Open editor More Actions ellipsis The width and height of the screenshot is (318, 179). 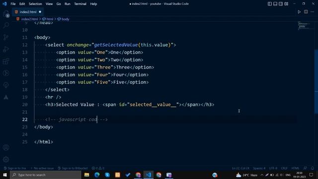coord(313,12)
